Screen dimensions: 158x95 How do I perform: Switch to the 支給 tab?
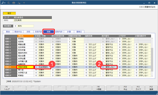pyautogui.click(x=28, y=32)
